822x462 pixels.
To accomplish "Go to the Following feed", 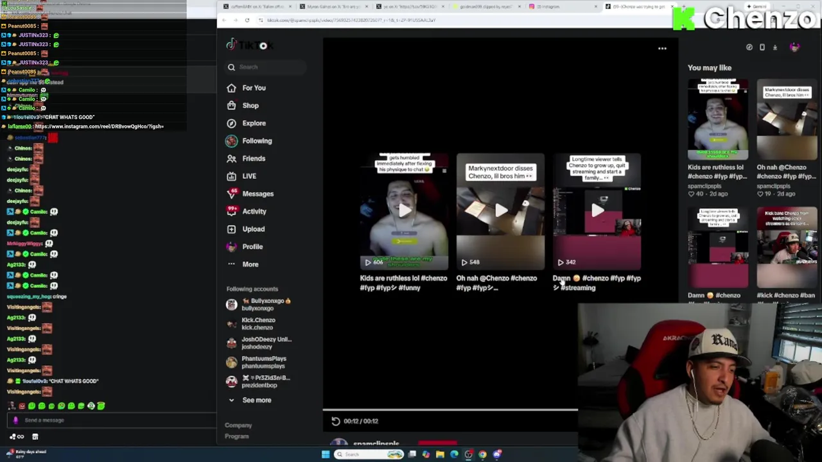I will point(249,141).
